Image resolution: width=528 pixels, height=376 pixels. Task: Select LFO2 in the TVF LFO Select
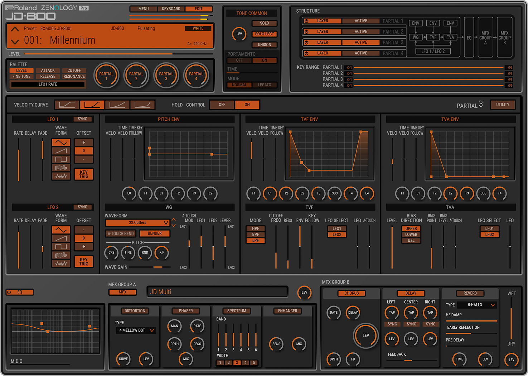(336, 234)
